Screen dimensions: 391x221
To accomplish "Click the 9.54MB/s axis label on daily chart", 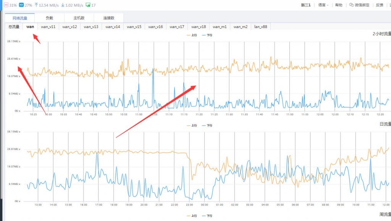I will pyautogui.click(x=15, y=184).
